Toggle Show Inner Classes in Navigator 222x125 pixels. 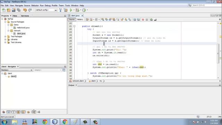[x=23, y=112]
